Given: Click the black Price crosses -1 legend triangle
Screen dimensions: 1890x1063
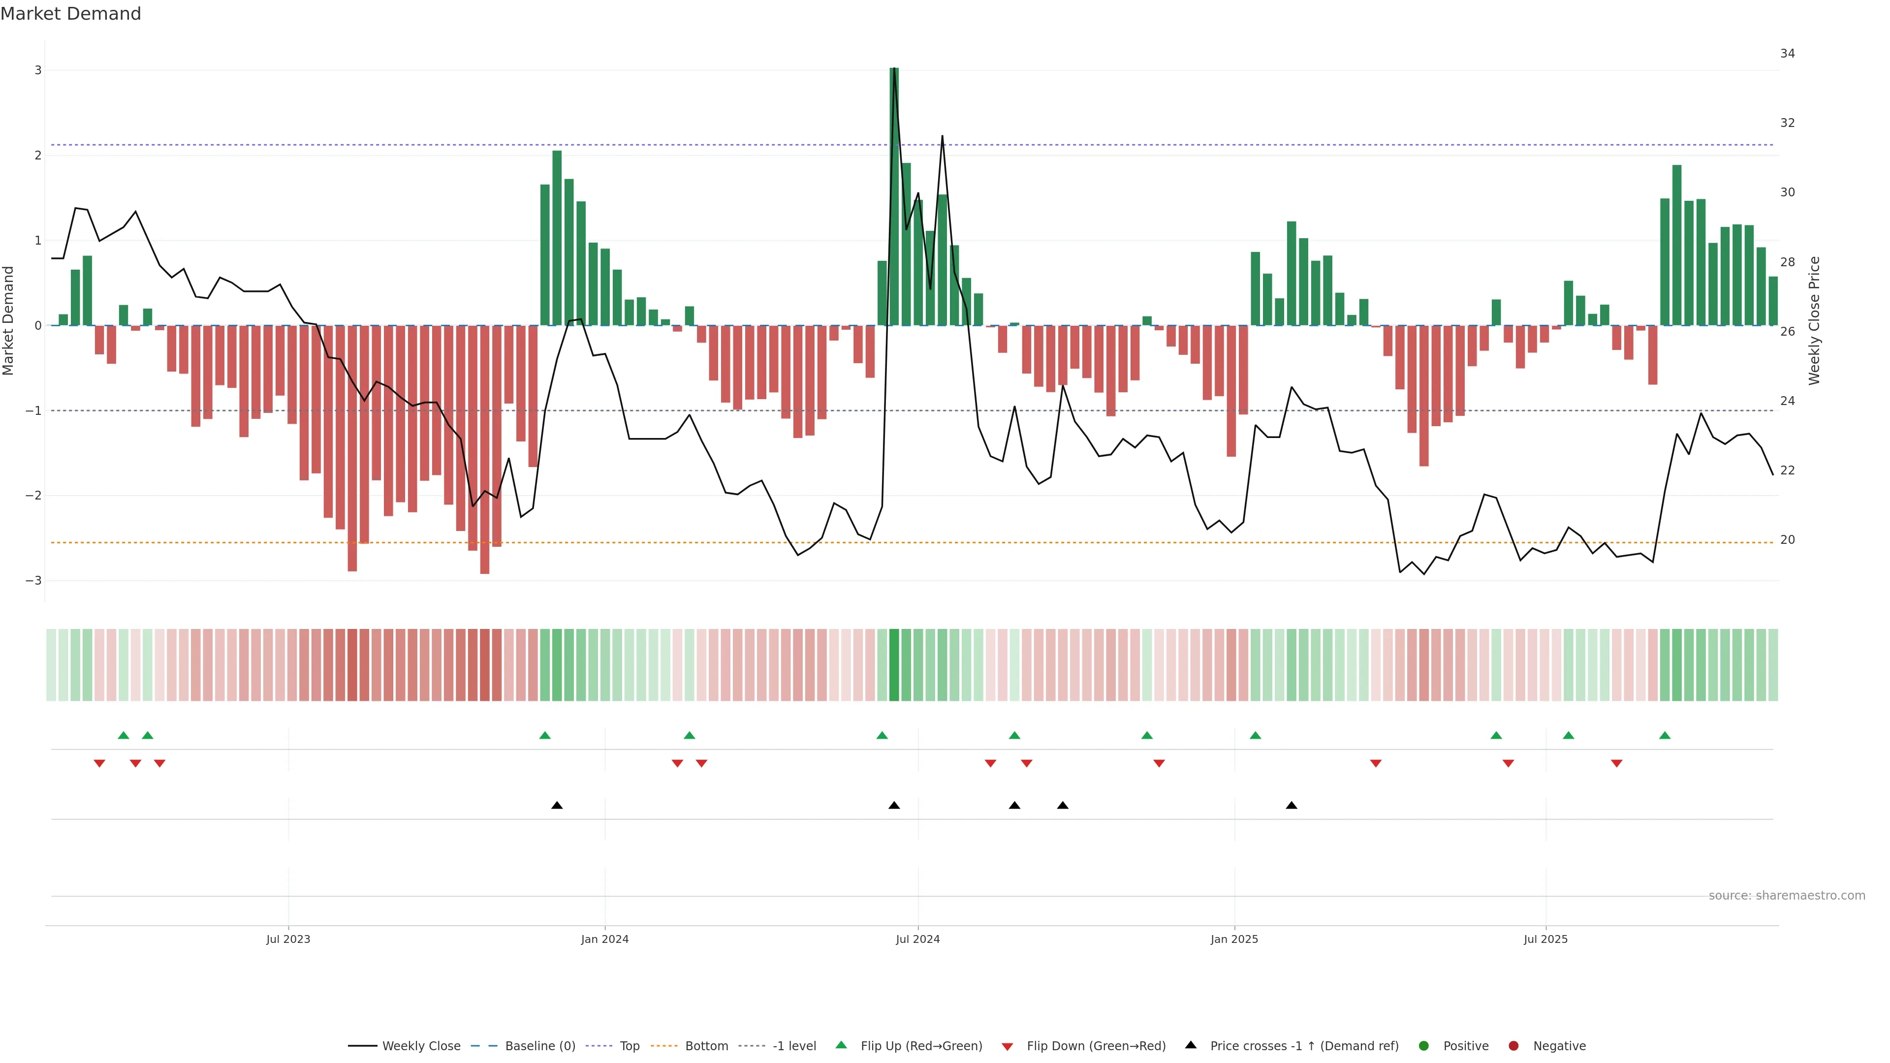Looking at the screenshot, I should (1191, 1045).
